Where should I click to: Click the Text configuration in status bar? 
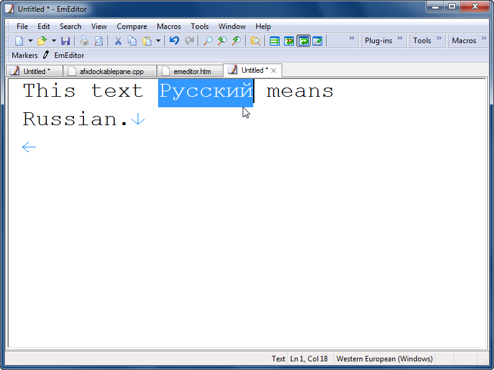278,359
